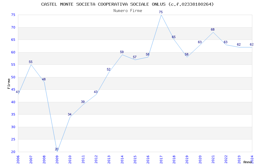Image resolution: width=255 pixels, height=165 pixels.
Task: Click the data label 34 for 2010
Action: [x=70, y=114]
